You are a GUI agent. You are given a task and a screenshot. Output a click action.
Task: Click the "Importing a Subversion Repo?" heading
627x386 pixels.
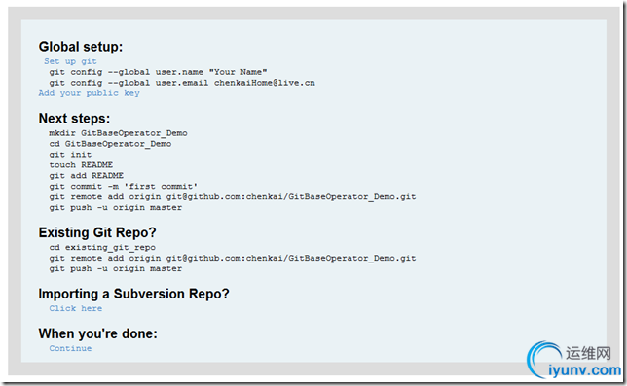pyautogui.click(x=134, y=294)
